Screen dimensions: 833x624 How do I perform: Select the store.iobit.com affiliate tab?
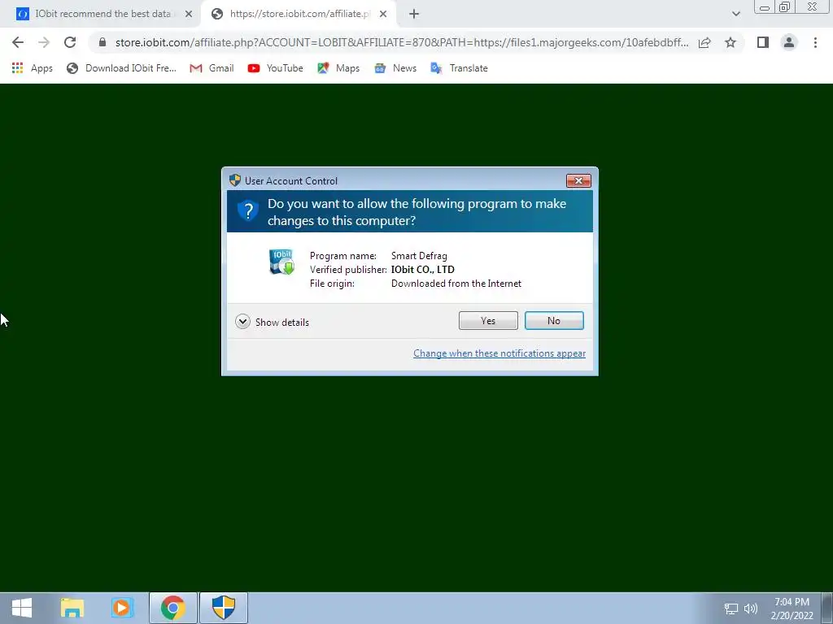[299, 14]
